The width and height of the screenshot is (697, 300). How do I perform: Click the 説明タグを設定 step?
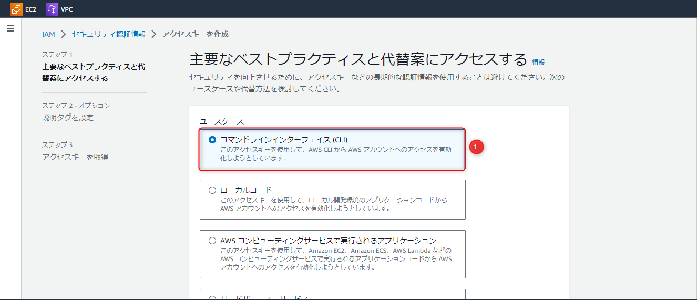click(68, 118)
